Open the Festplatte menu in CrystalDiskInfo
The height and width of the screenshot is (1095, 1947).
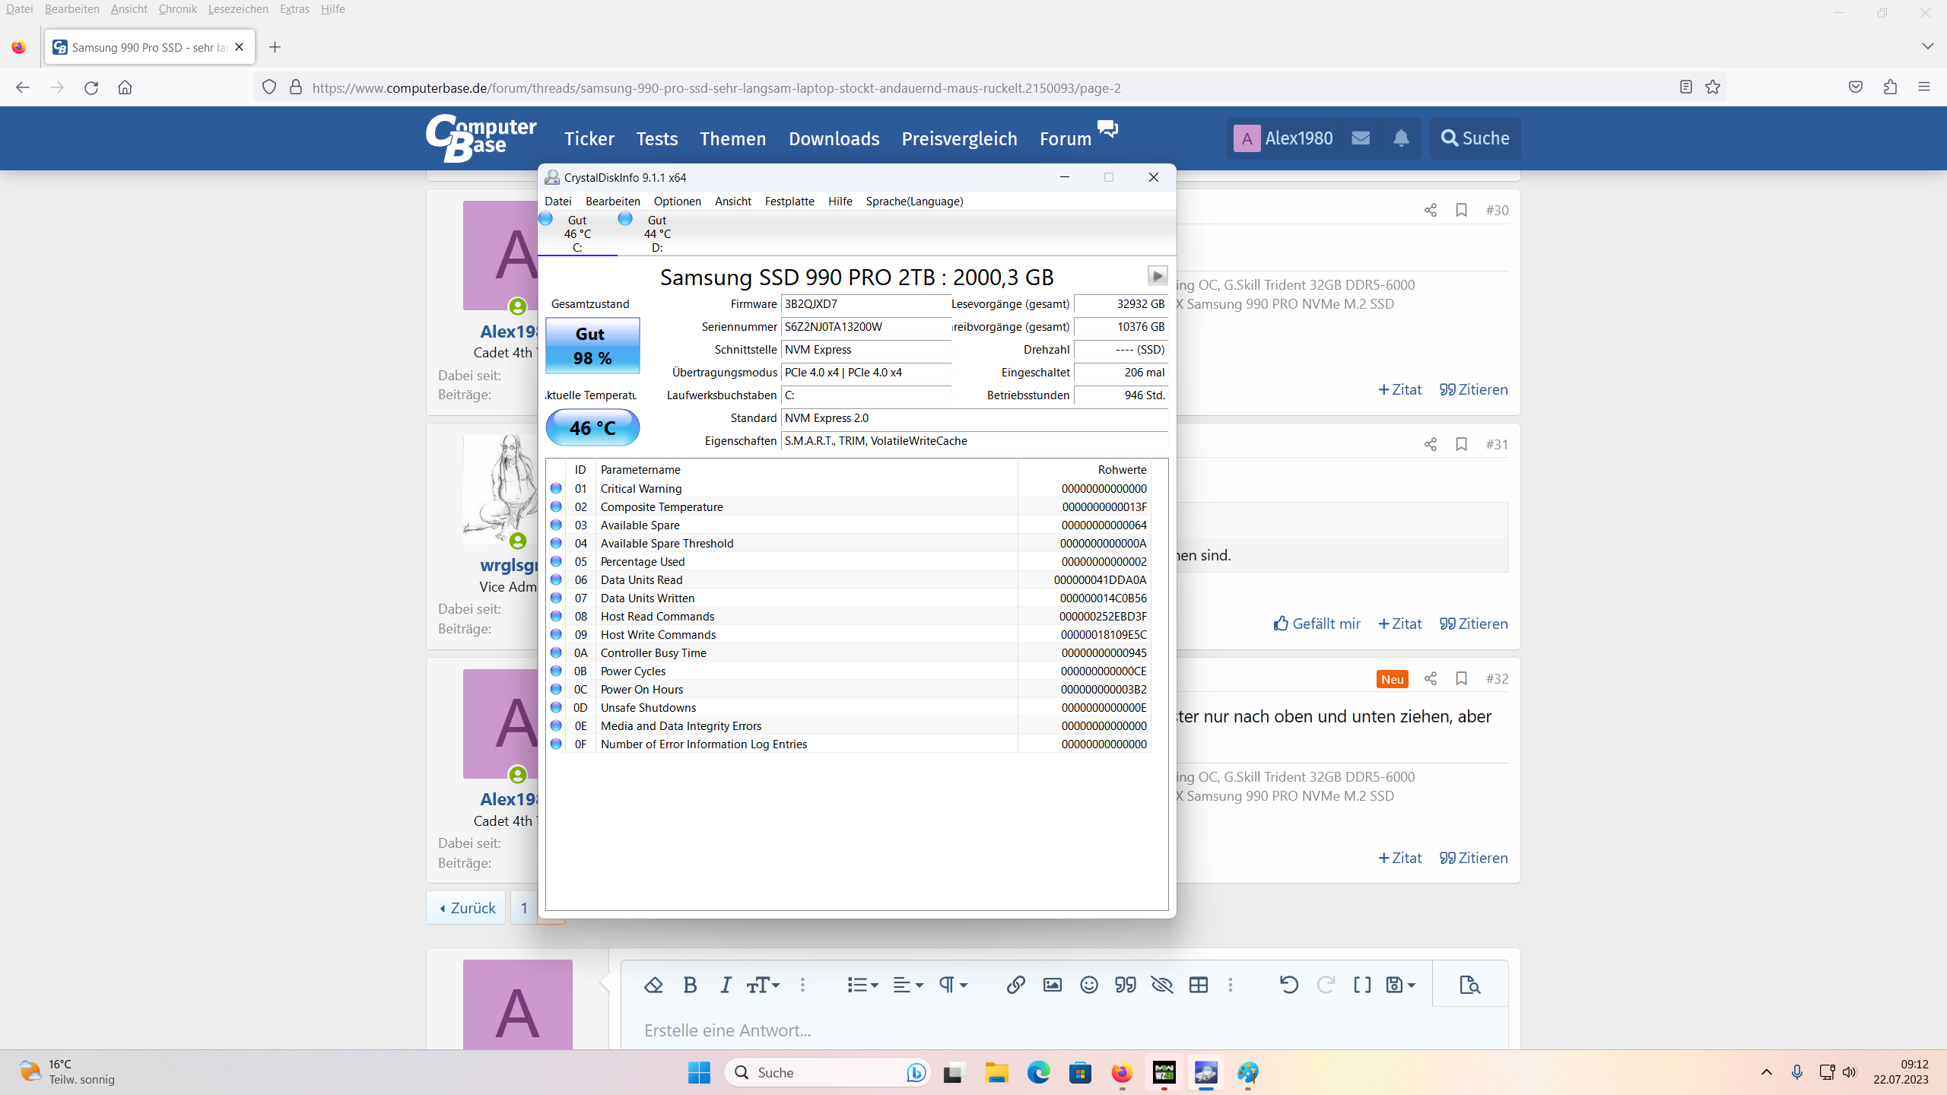pos(789,201)
